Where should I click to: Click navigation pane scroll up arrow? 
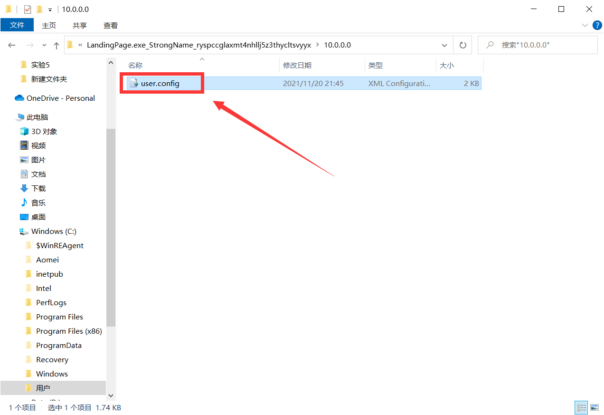point(111,62)
